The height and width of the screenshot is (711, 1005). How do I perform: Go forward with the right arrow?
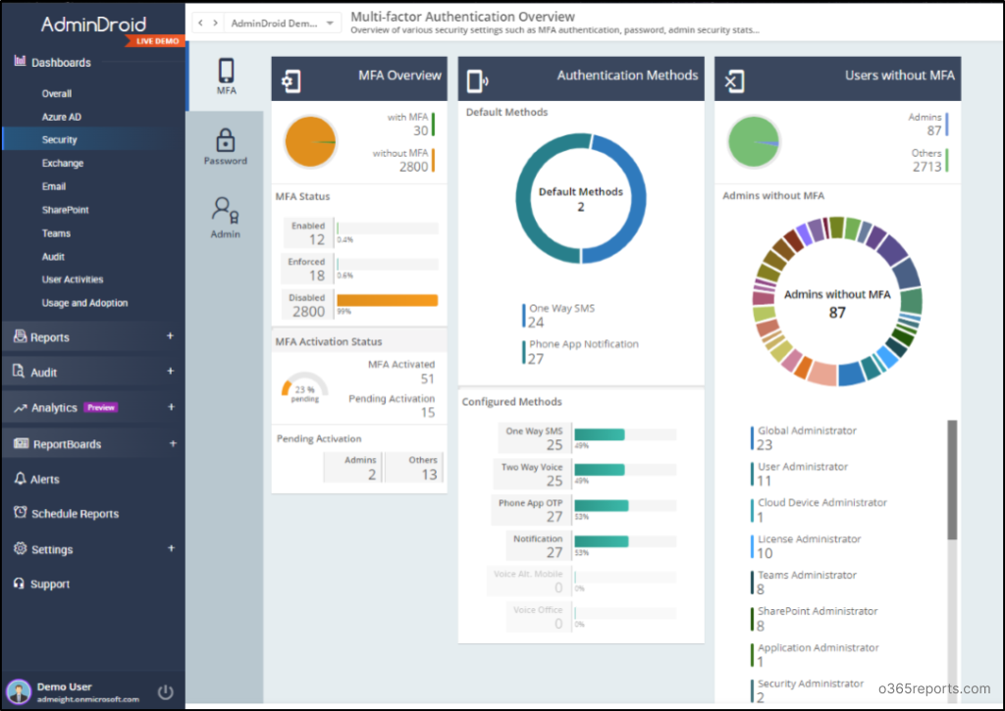click(215, 24)
